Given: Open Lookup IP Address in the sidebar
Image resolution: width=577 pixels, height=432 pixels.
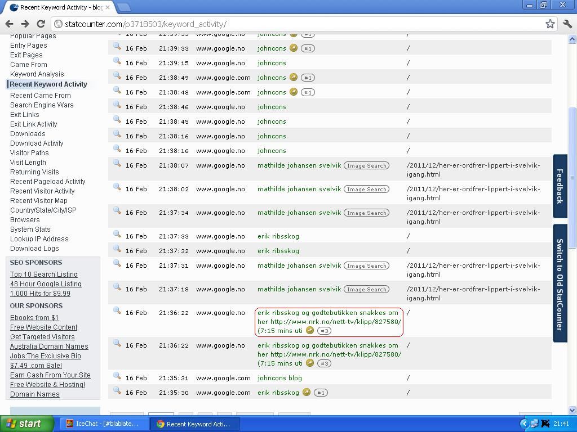Looking at the screenshot, I should click(39, 238).
